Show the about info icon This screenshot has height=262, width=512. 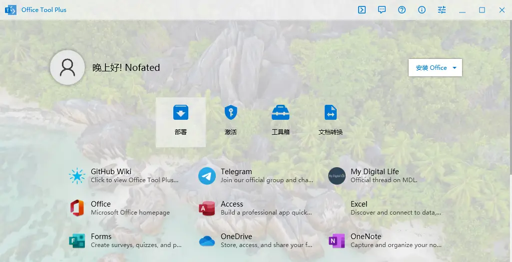point(422,10)
